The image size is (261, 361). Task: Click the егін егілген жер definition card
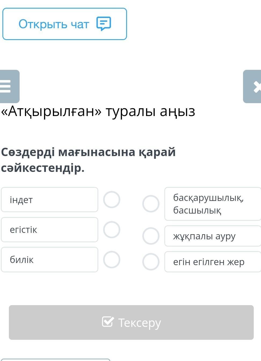pyautogui.click(x=213, y=262)
